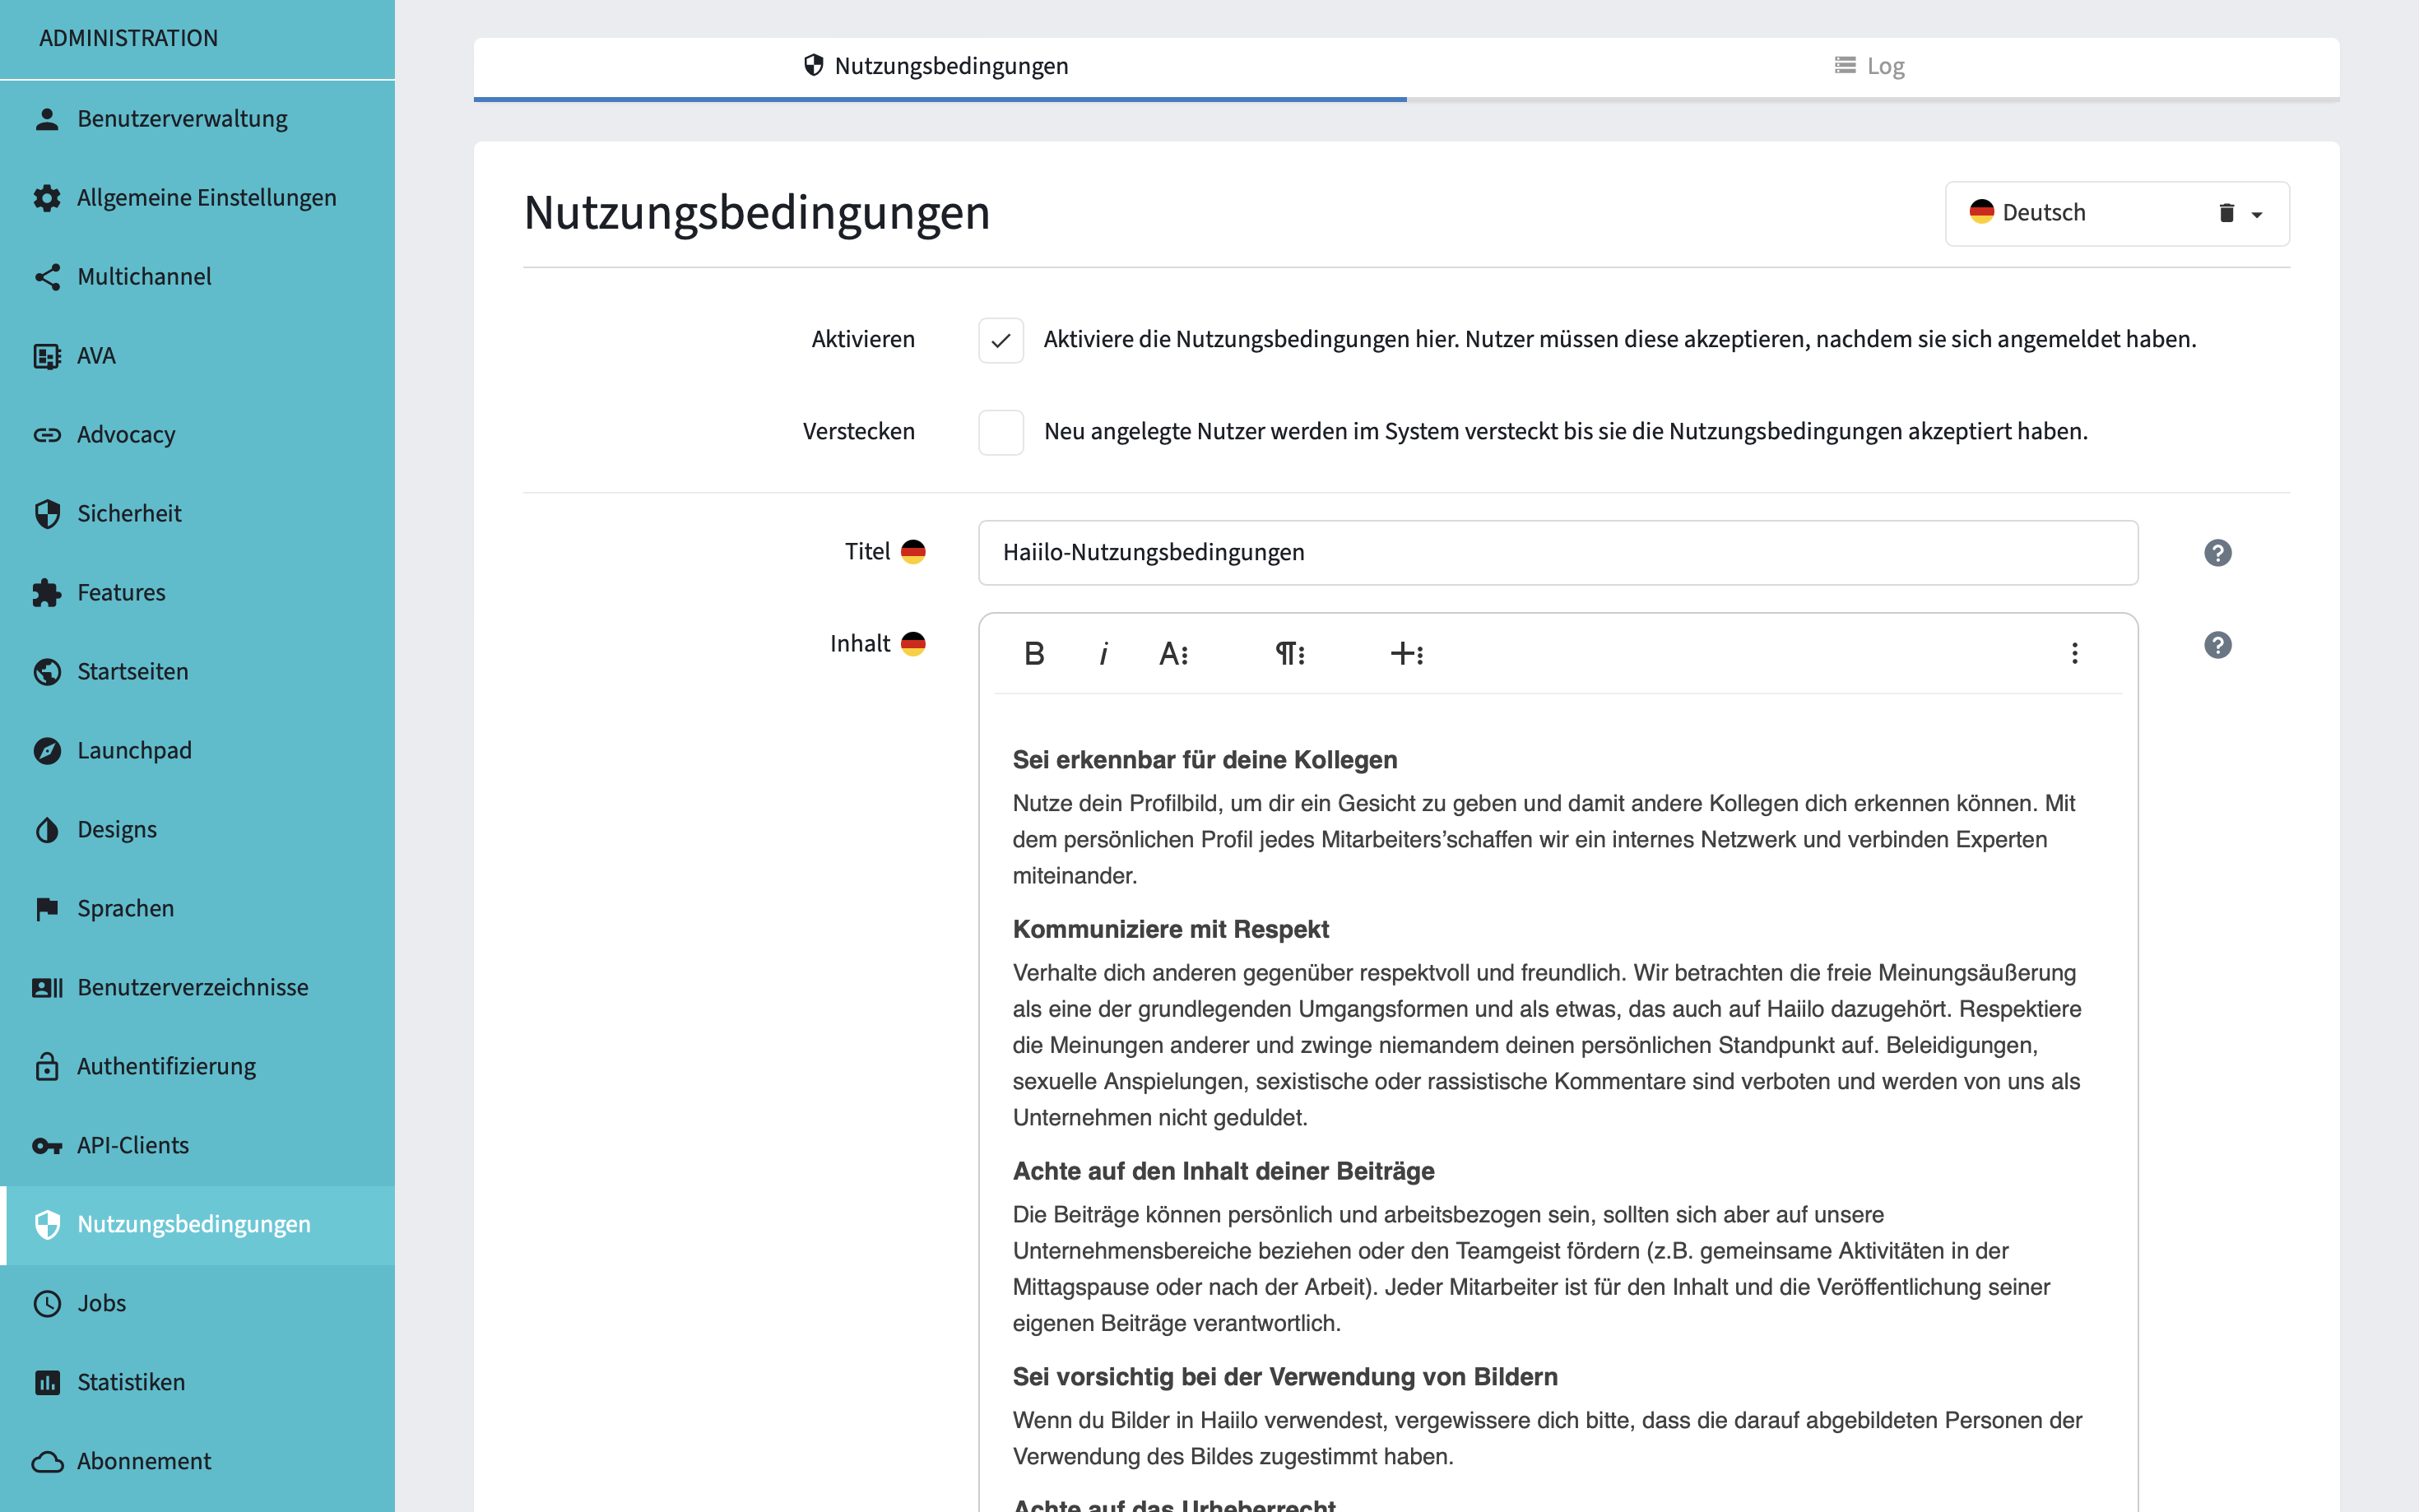Click the German flag next to Inhalt
2419x1512 pixels.
pyautogui.click(x=913, y=644)
